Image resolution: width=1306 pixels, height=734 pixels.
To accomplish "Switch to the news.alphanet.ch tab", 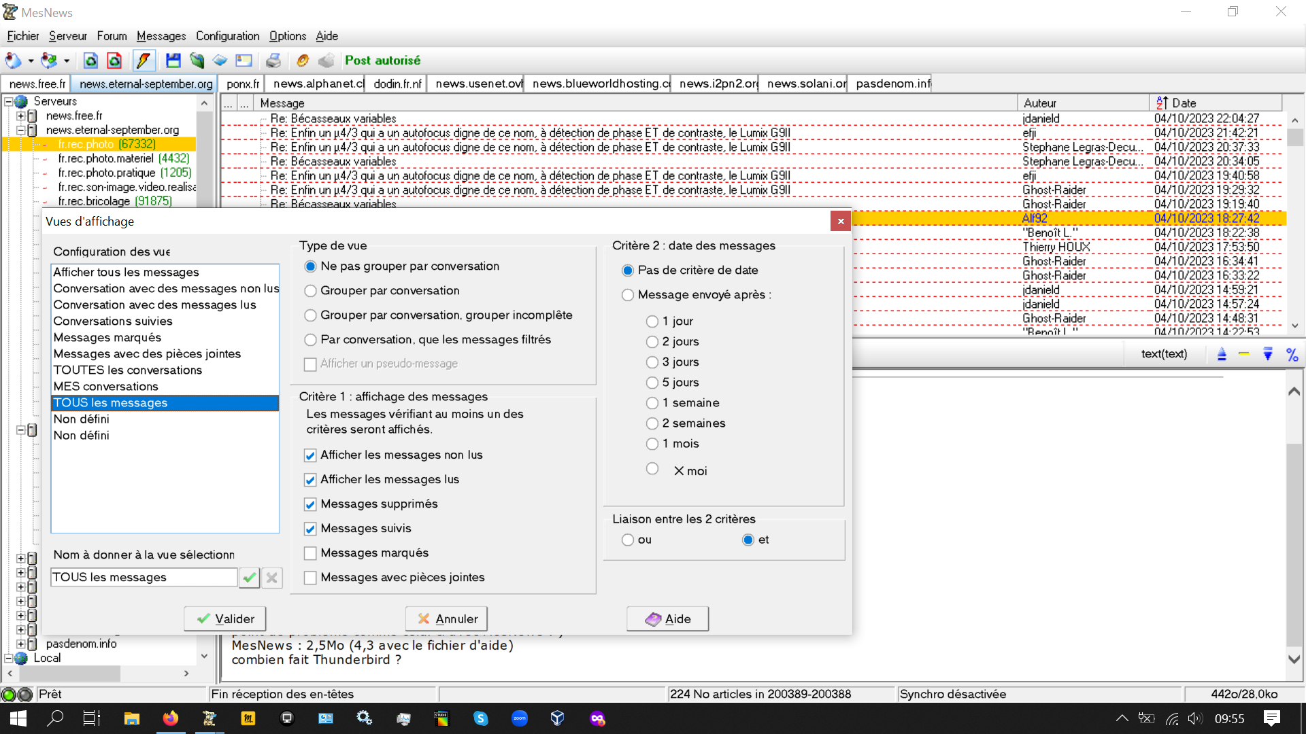I will pyautogui.click(x=316, y=84).
